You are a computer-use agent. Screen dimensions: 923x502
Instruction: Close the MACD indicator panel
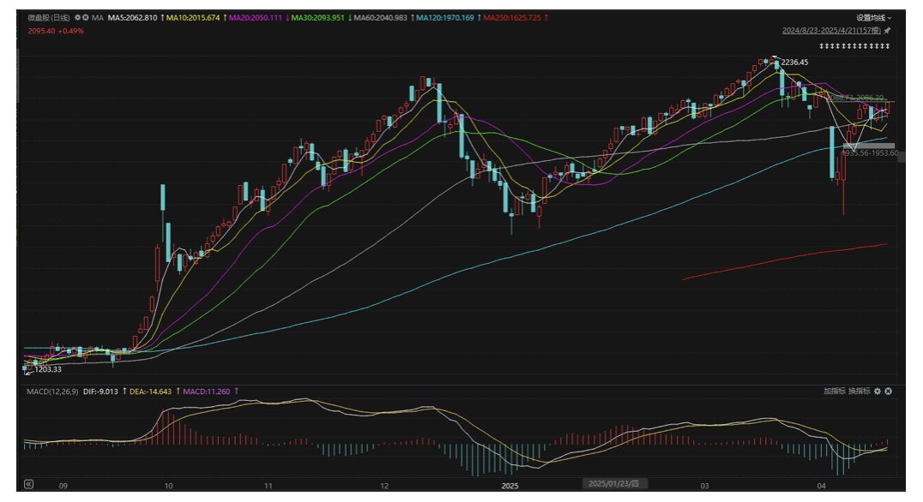pyautogui.click(x=889, y=391)
